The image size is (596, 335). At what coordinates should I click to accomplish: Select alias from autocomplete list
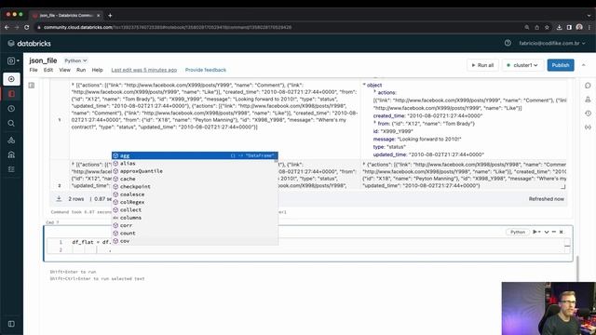tap(195, 164)
